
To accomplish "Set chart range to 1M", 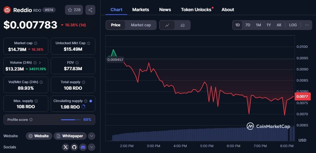I will (258, 25).
